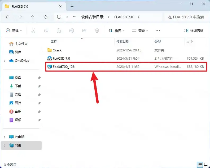The width and height of the screenshot is (210, 168).
Task: Click the Copy icon in toolbar
Action: [x=46, y=30]
